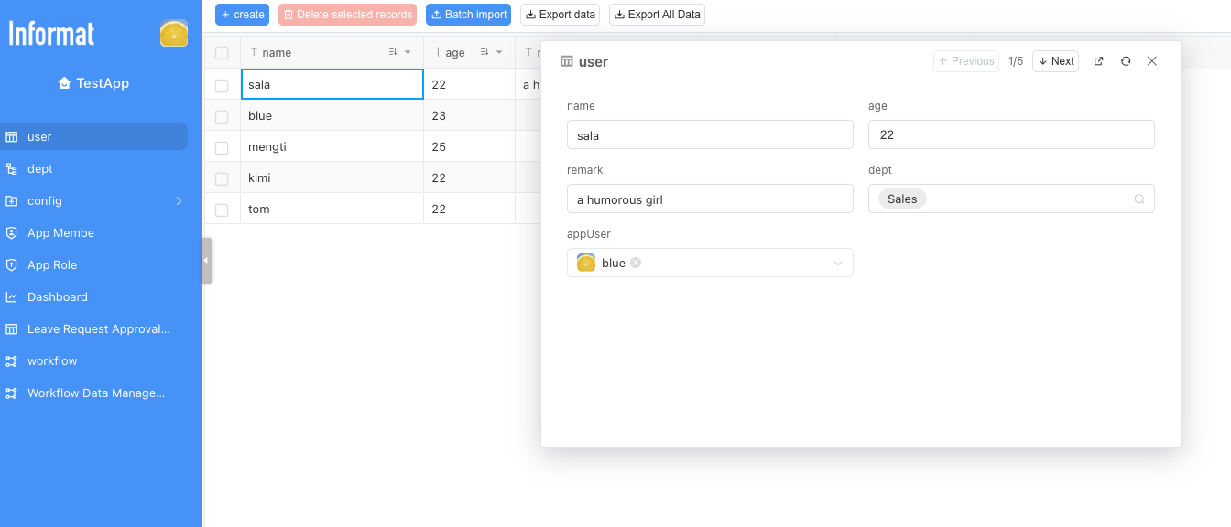Viewport: 1231px width, 527px height.
Task: Open workflow in the sidebar
Action: click(x=52, y=361)
